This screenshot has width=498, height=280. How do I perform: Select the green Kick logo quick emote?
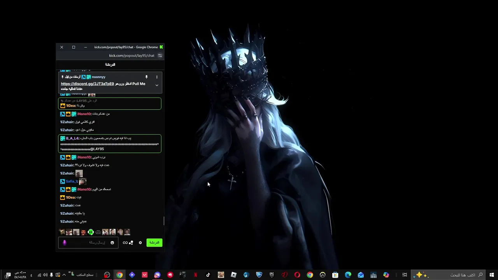coord(91,232)
